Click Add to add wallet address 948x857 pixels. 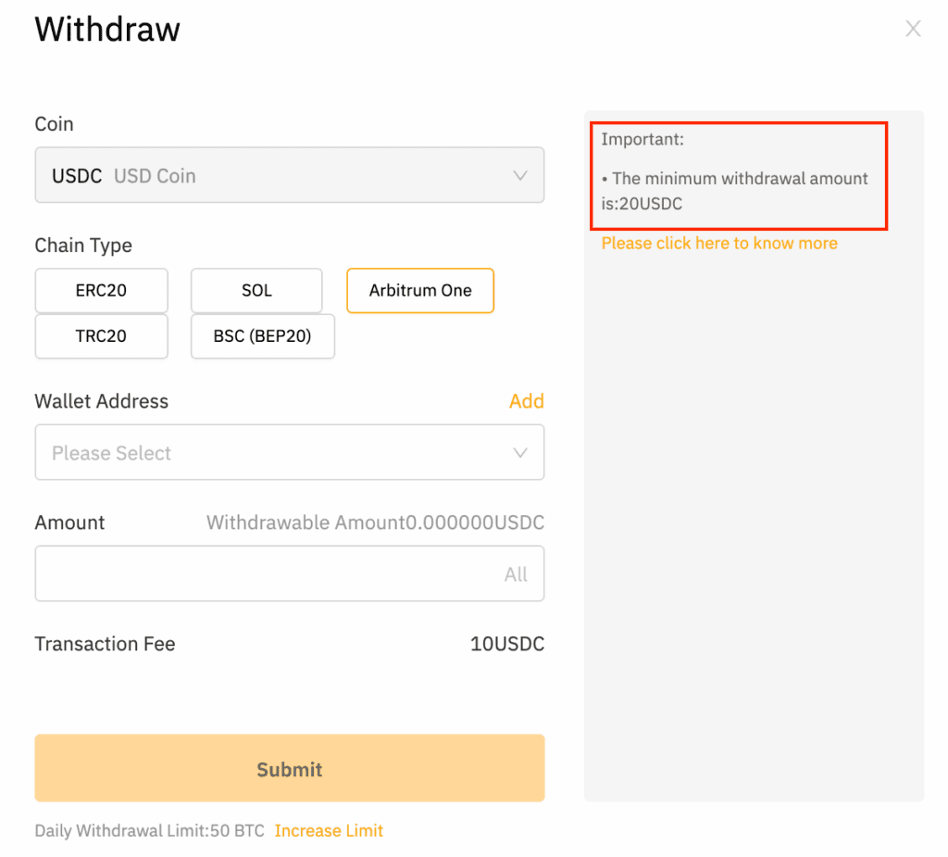click(526, 401)
